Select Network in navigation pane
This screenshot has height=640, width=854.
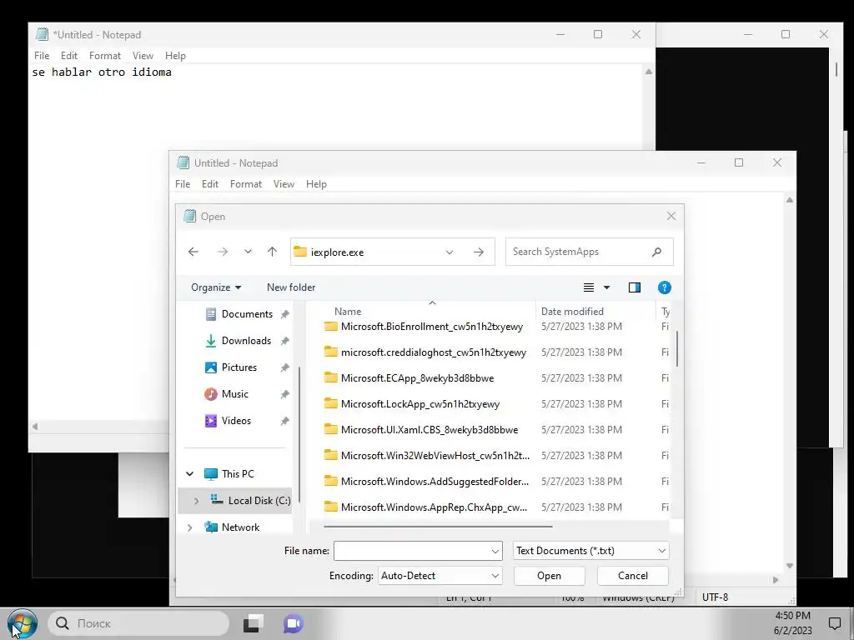(x=240, y=527)
